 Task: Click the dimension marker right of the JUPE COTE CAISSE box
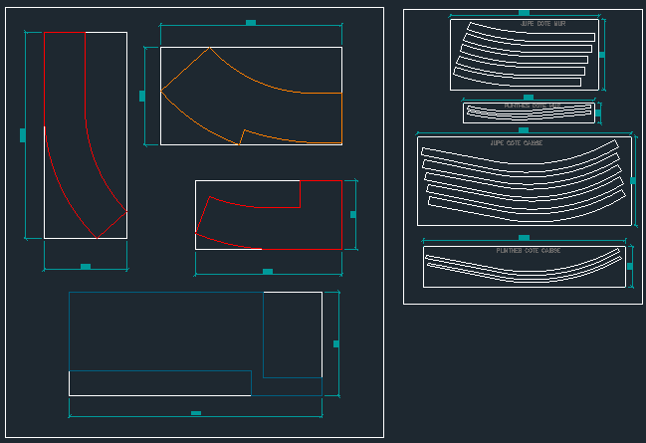pyautogui.click(x=633, y=181)
